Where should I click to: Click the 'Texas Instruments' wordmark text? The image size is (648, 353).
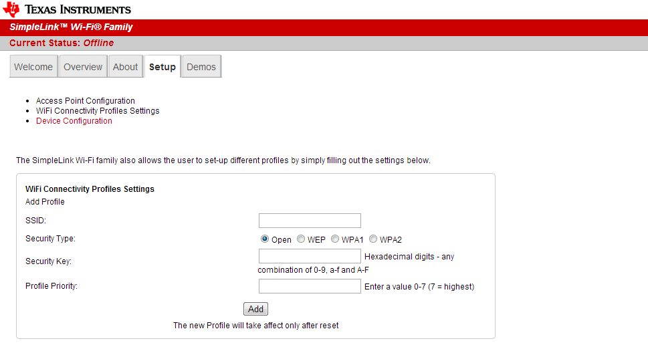click(78, 9)
